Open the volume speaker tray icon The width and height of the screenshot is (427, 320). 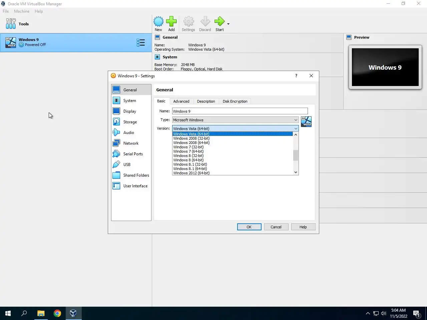click(x=383, y=313)
